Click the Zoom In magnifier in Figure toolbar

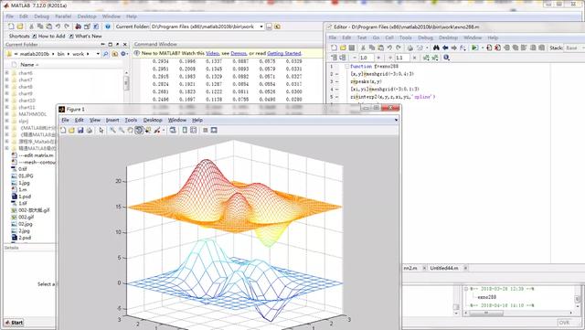tap(112, 131)
